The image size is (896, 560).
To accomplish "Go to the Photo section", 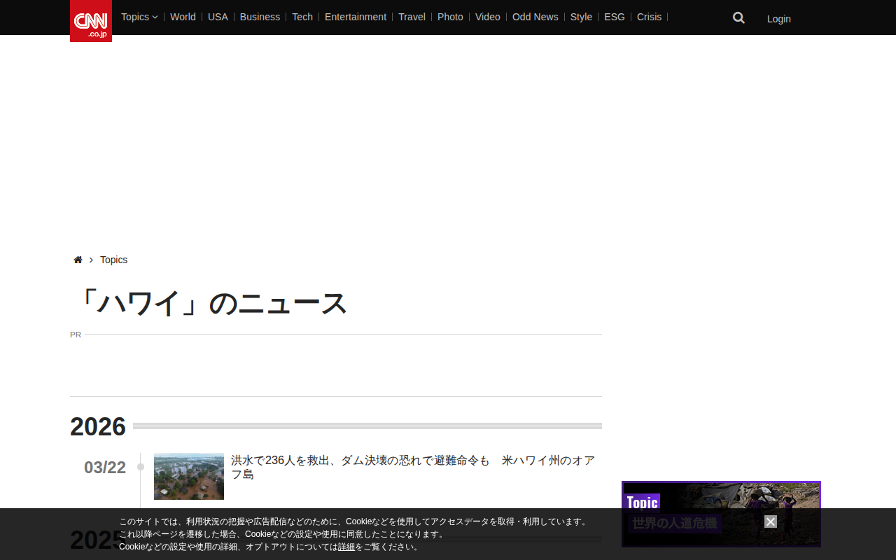I will tap(450, 17).
